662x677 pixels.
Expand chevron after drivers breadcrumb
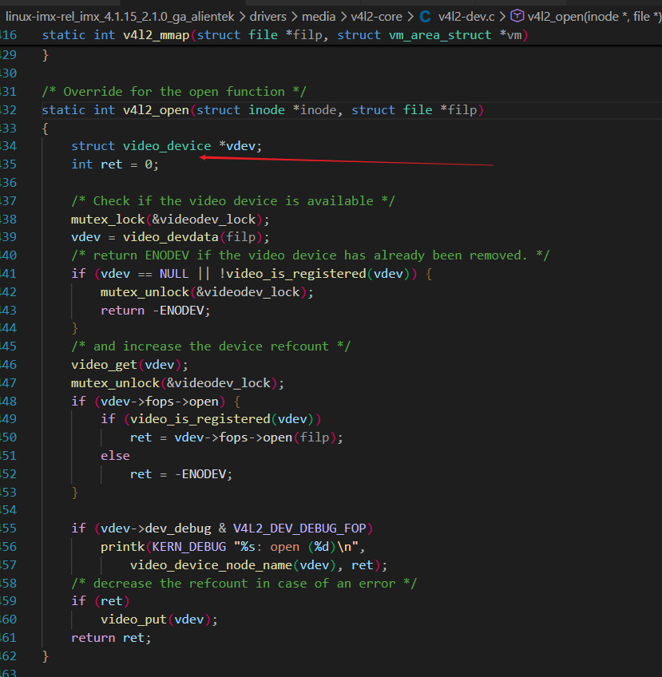294,17
